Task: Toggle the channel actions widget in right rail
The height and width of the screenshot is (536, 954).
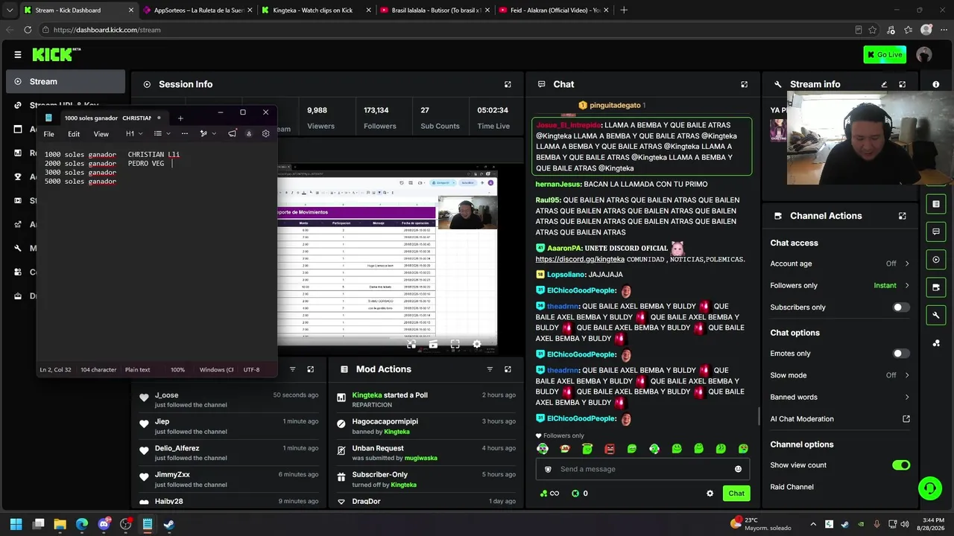Action: pyautogui.click(x=936, y=287)
